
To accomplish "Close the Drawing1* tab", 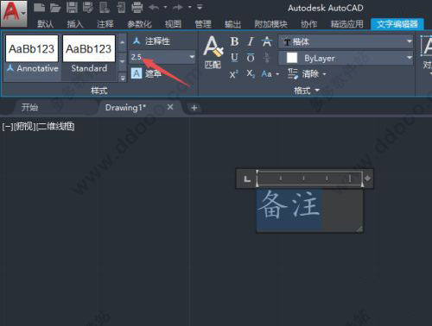I will [x=170, y=107].
